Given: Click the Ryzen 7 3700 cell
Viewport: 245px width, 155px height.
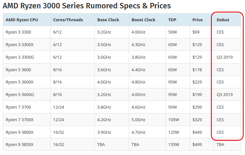Looking at the screenshot, I should click(18, 107).
